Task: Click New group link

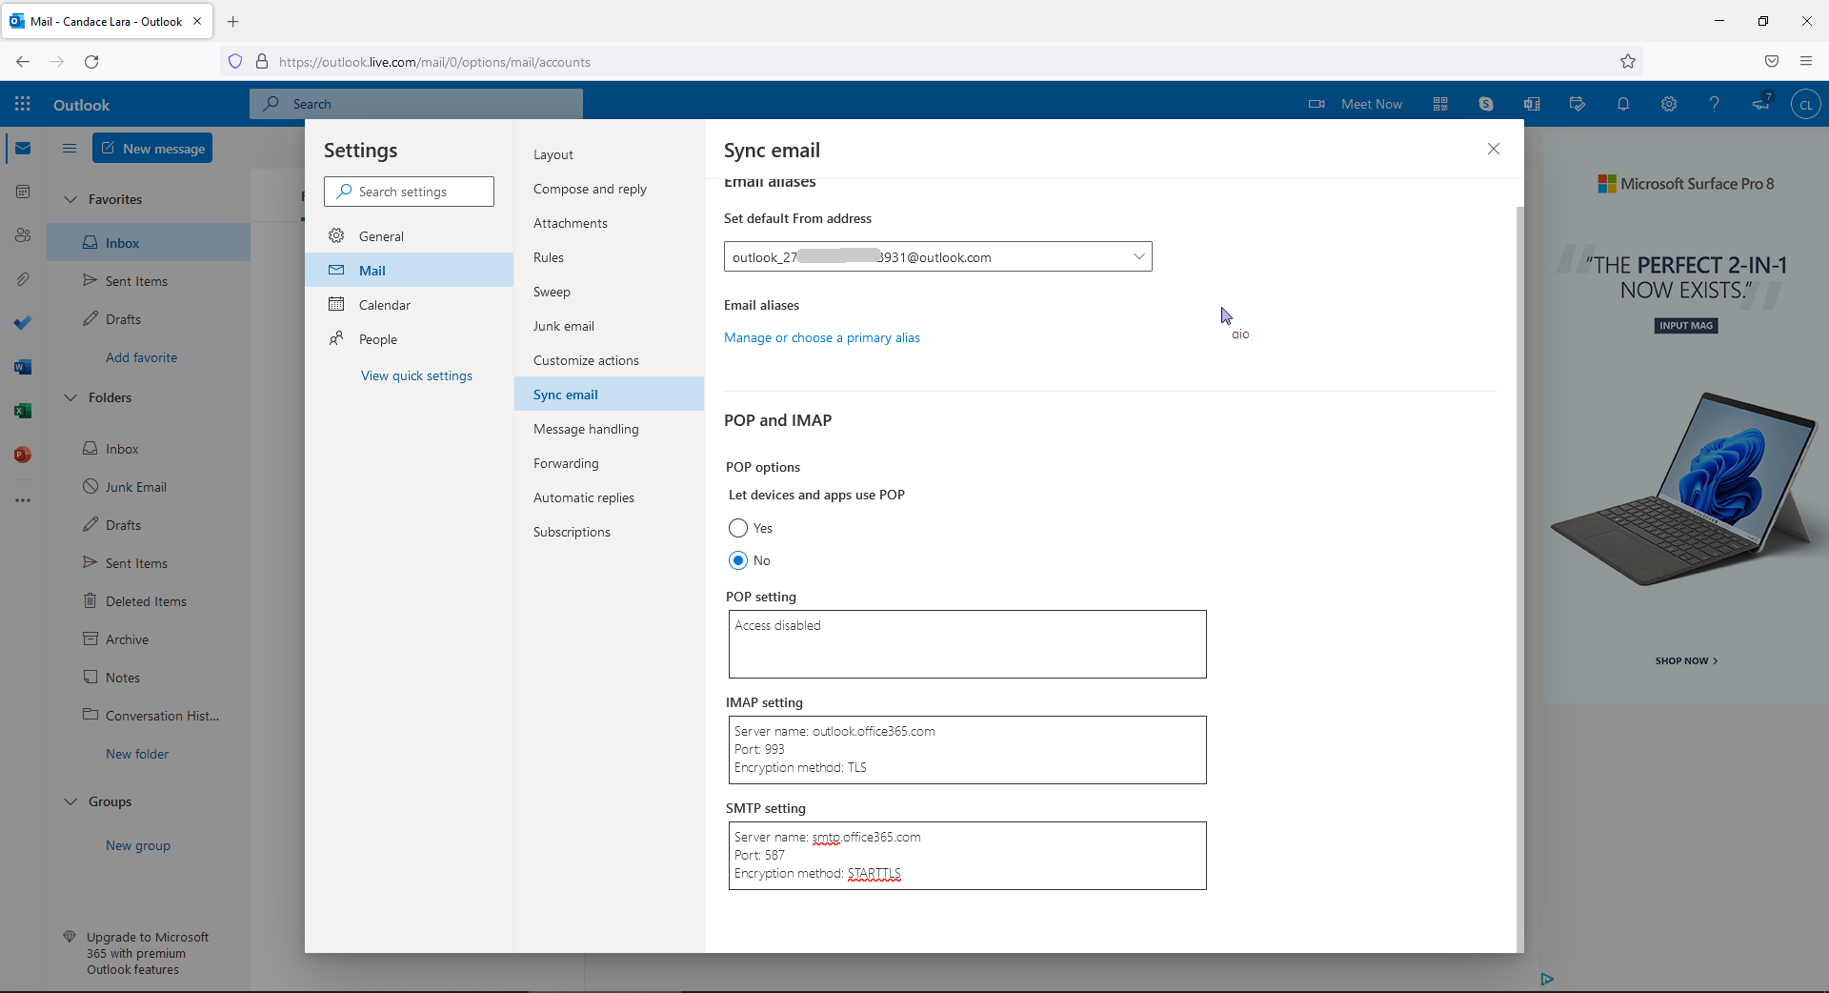Action: coord(138,845)
